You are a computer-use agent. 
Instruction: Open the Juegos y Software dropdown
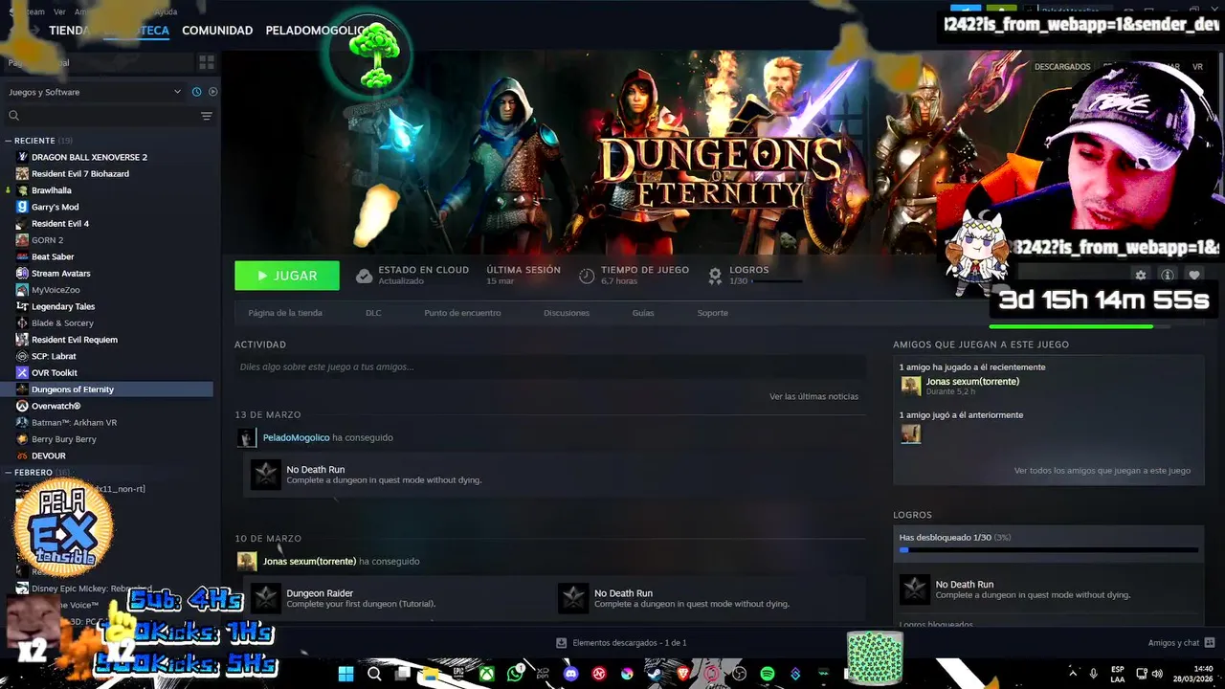point(94,92)
